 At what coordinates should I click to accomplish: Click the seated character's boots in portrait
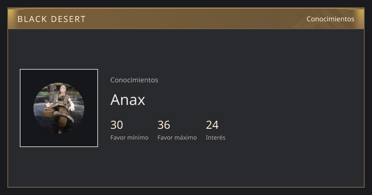[67, 117]
